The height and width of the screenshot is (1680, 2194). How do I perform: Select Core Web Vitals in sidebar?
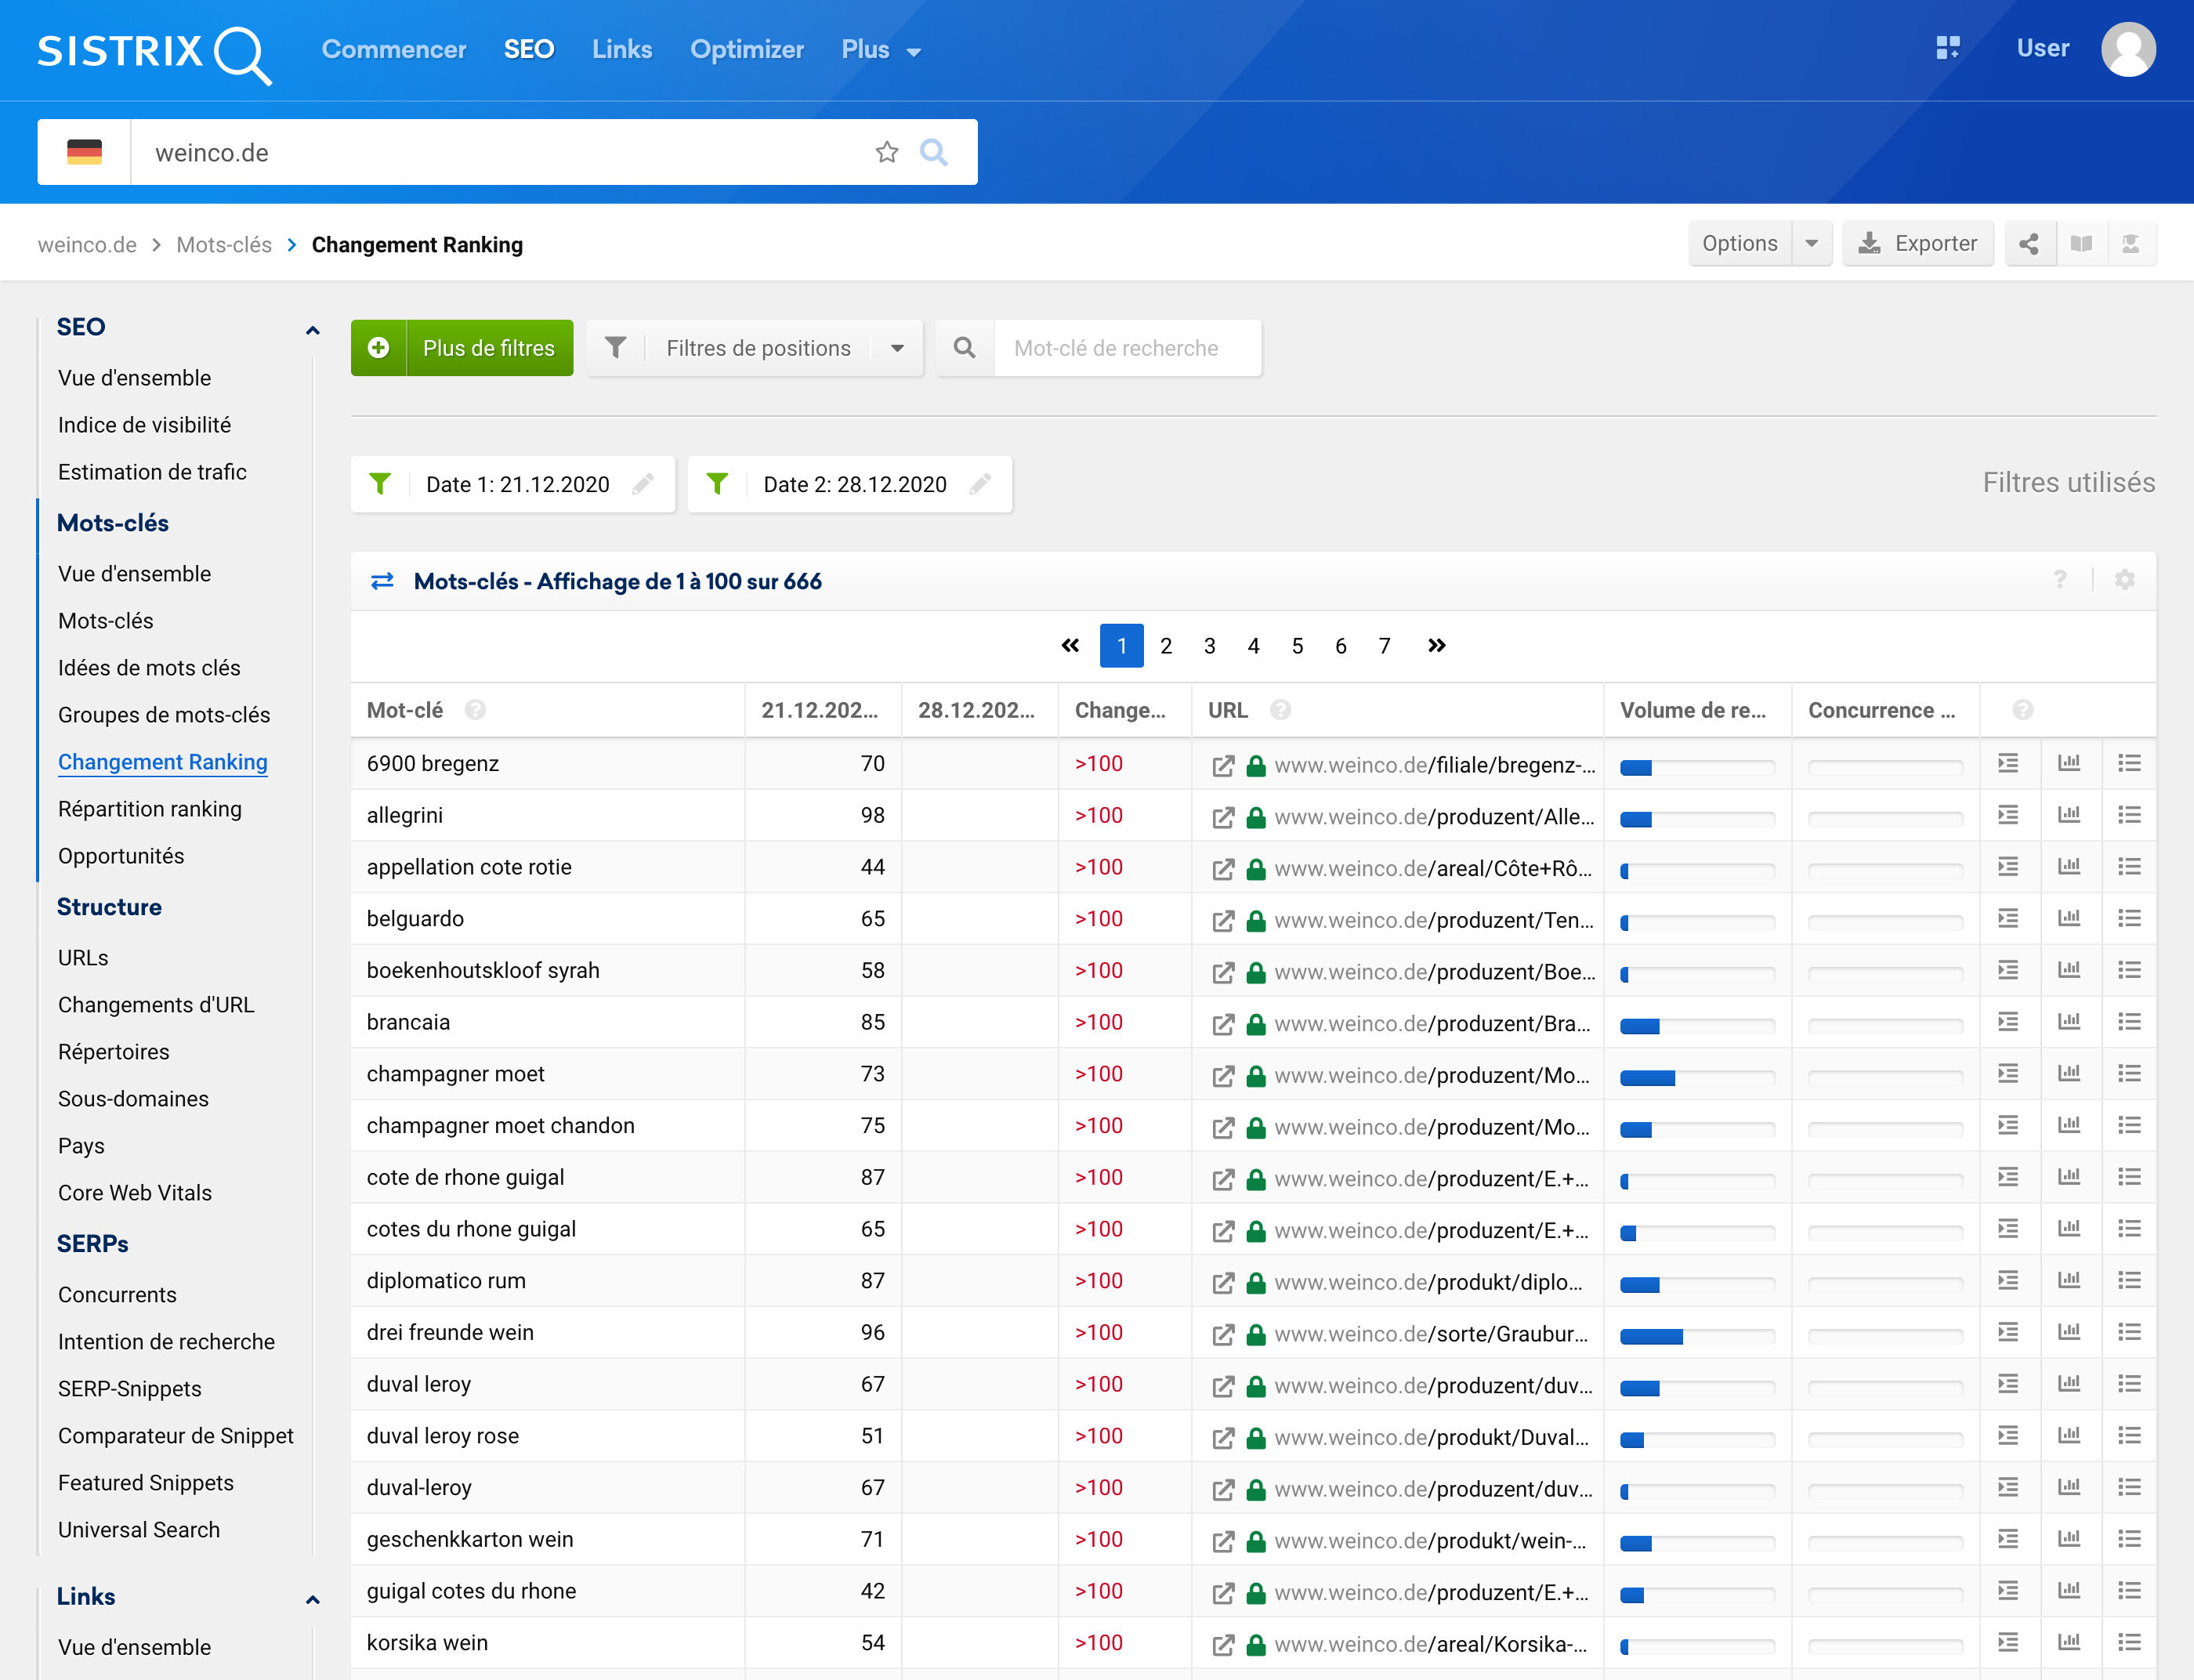pyautogui.click(x=135, y=1193)
